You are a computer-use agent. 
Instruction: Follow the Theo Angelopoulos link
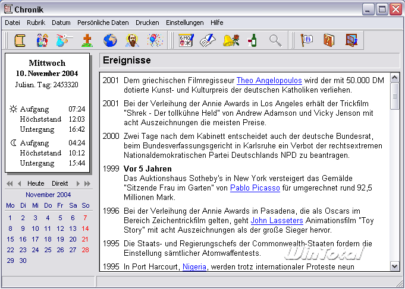click(x=269, y=80)
